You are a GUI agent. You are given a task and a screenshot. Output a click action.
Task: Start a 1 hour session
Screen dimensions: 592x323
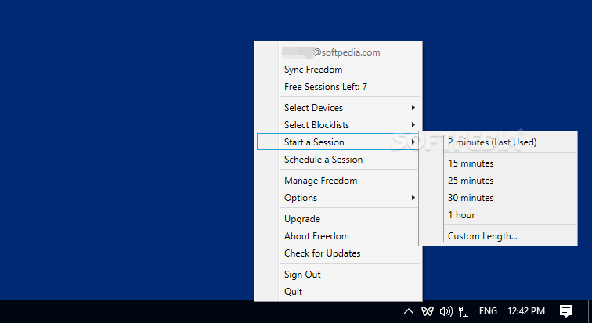click(498, 215)
